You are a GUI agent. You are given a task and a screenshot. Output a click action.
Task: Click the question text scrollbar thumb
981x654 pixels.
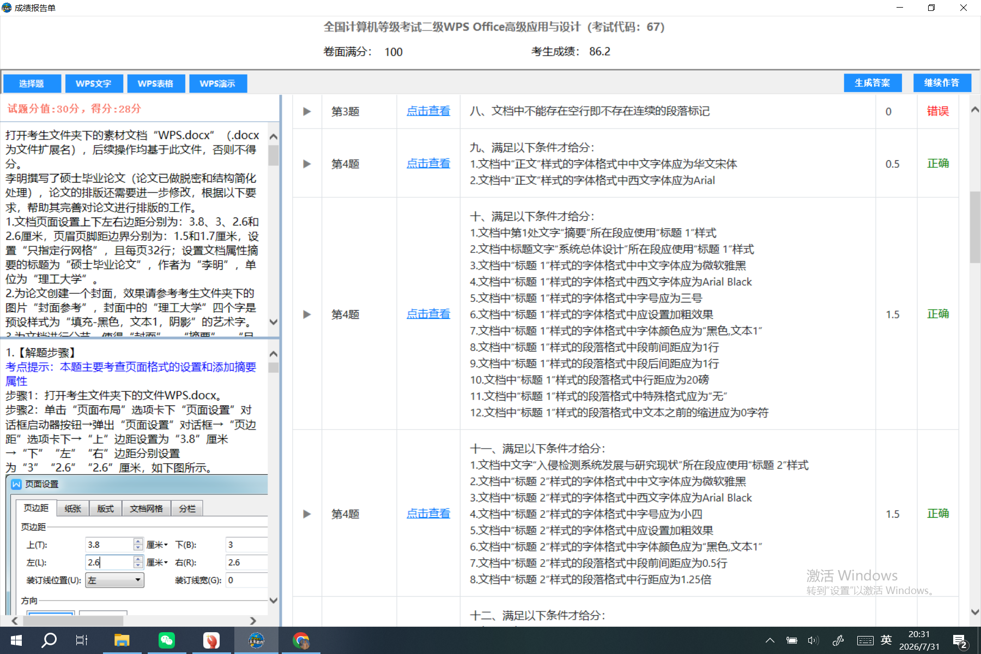(x=274, y=155)
